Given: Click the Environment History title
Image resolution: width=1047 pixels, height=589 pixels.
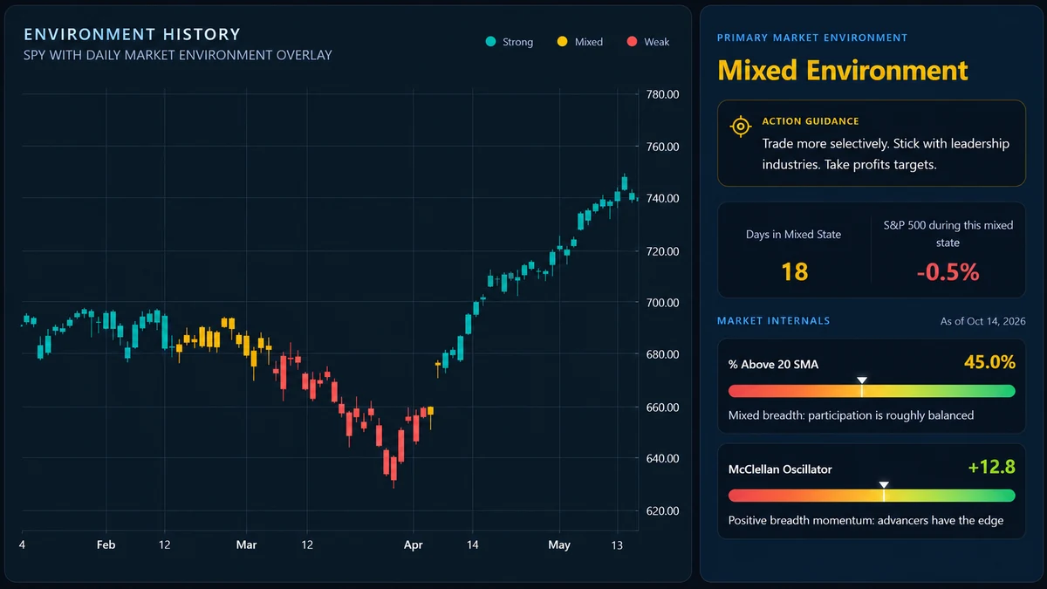Looking at the screenshot, I should click(x=132, y=35).
